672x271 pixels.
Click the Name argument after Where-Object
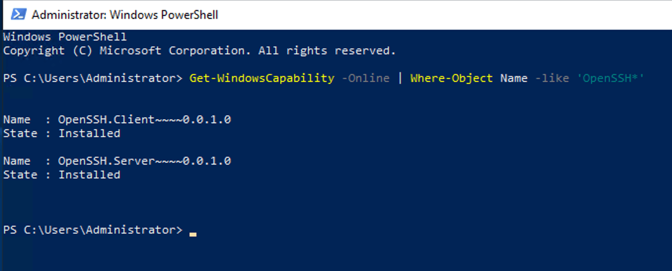[514, 78]
